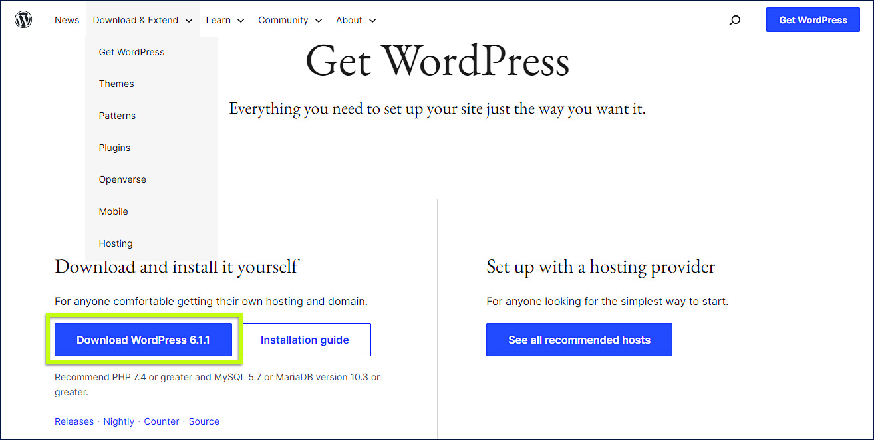Viewport: 874px width, 440px height.
Task: Click Download WordPress 6.1.1 button
Action: [143, 340]
